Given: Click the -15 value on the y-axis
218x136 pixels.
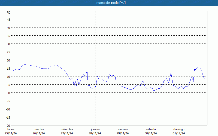Looking at the screenshot, I should [8, 118].
